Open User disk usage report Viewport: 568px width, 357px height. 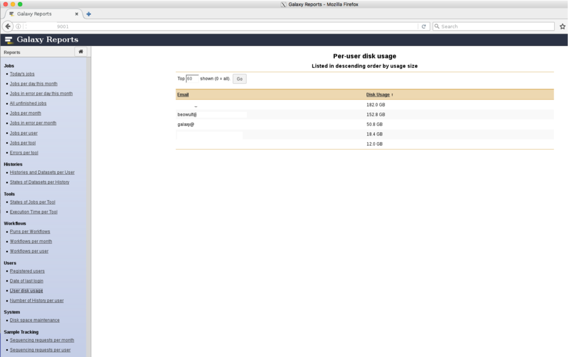26,290
